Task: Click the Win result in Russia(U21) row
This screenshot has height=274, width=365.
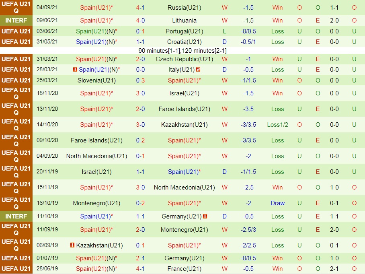Action: point(277,8)
